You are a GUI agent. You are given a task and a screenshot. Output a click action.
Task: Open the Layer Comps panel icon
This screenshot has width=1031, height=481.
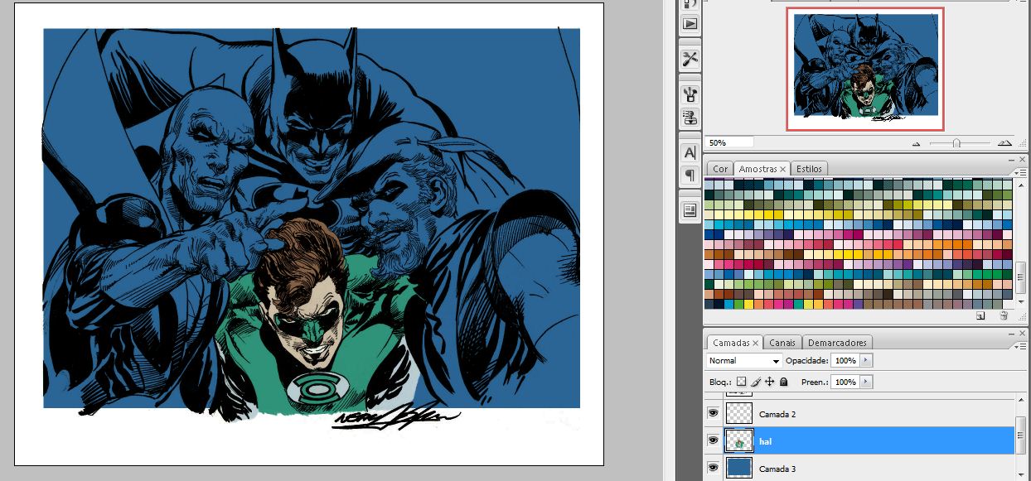click(x=690, y=210)
